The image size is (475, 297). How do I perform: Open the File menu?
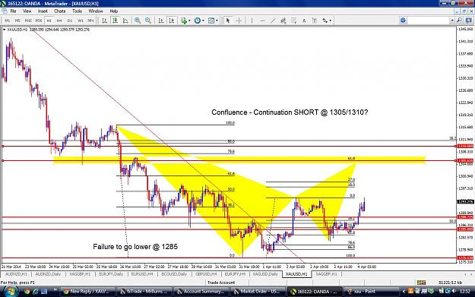13,11
